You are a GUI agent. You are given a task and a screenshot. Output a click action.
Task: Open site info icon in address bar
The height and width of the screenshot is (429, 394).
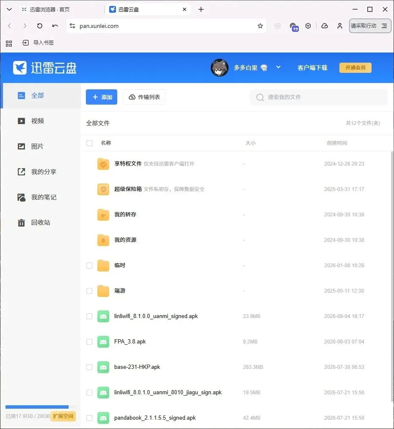coord(72,26)
